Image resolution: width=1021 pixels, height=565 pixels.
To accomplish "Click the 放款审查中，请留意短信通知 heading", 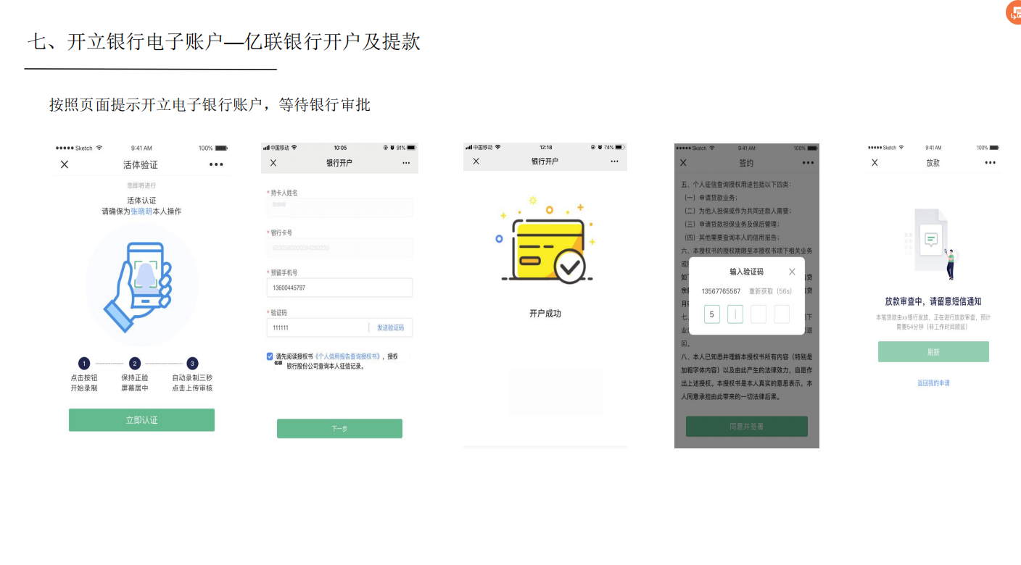I will (933, 301).
